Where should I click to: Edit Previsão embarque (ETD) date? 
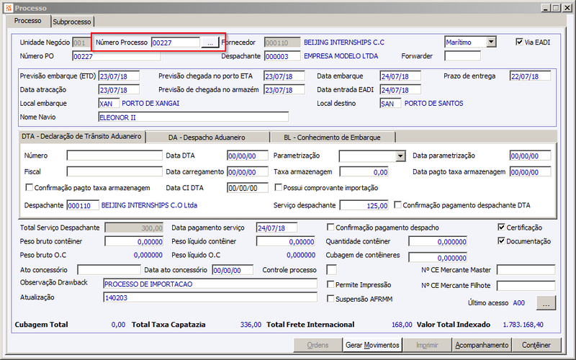(x=119, y=76)
